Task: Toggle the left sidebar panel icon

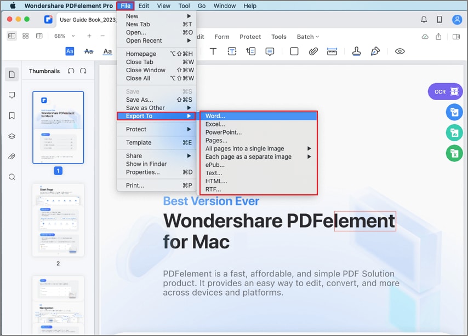Action: click(12, 36)
